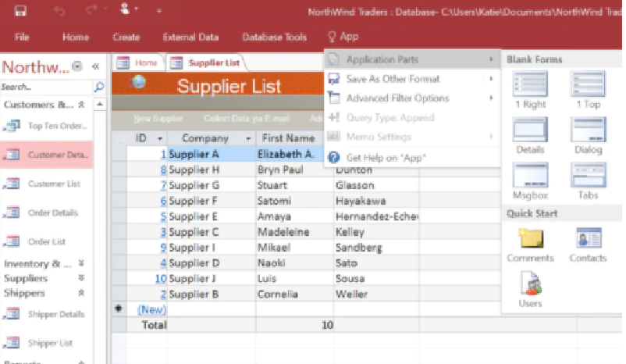Collapse the Customers & Orders group
This screenshot has height=364, width=626.
[x=81, y=105]
